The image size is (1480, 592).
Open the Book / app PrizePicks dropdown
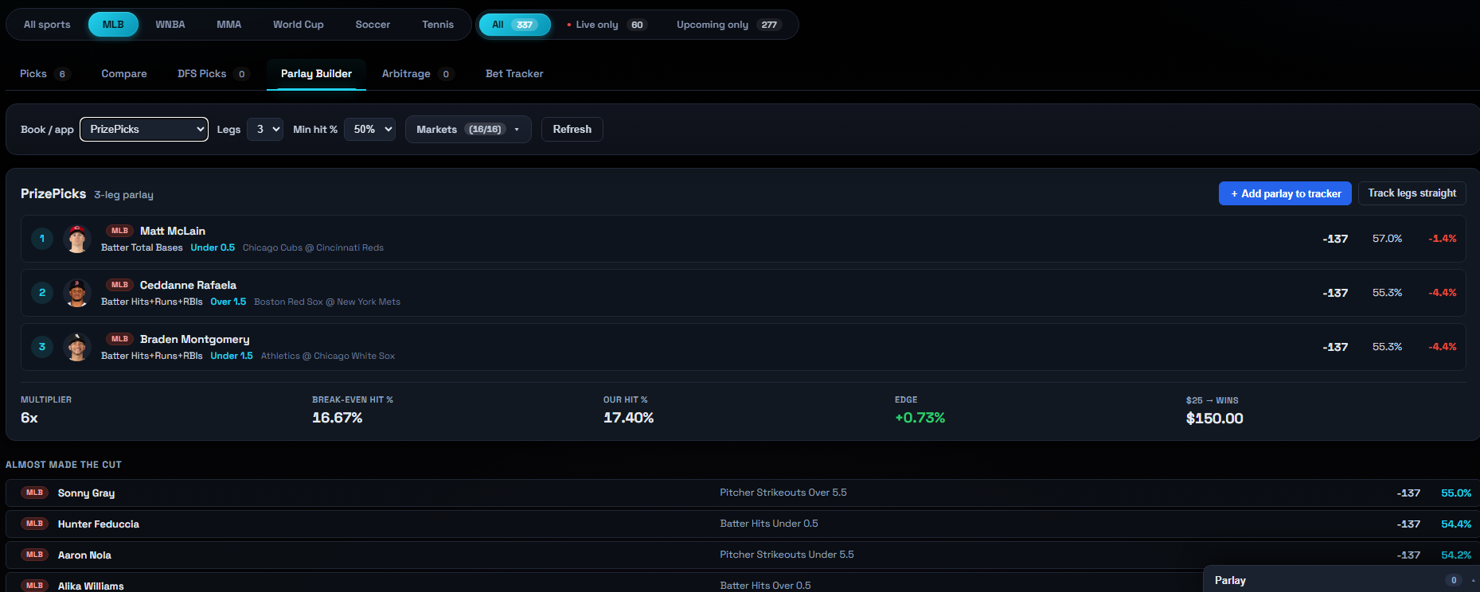pyautogui.click(x=144, y=129)
